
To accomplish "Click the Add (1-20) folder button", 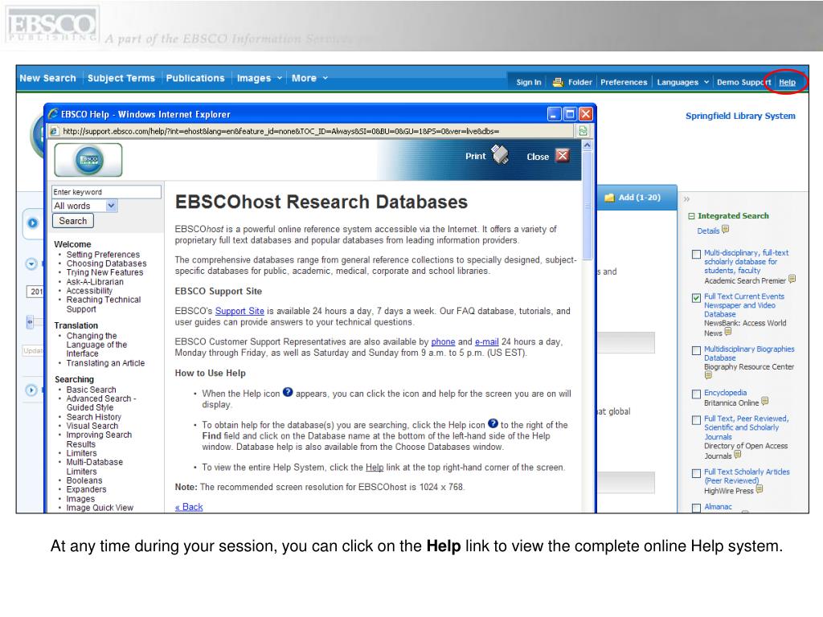I will [x=633, y=198].
